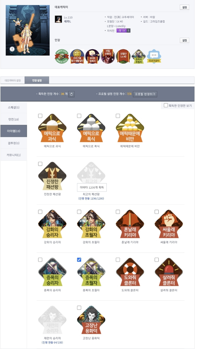
Task: Enable 획득한 인장만 보기 checkbox
Action: pyautogui.click(x=166, y=105)
